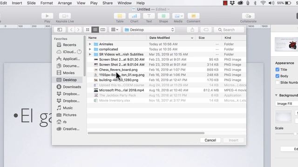
Task: Insert a Table using the toolbar icon
Action: coord(120,16)
